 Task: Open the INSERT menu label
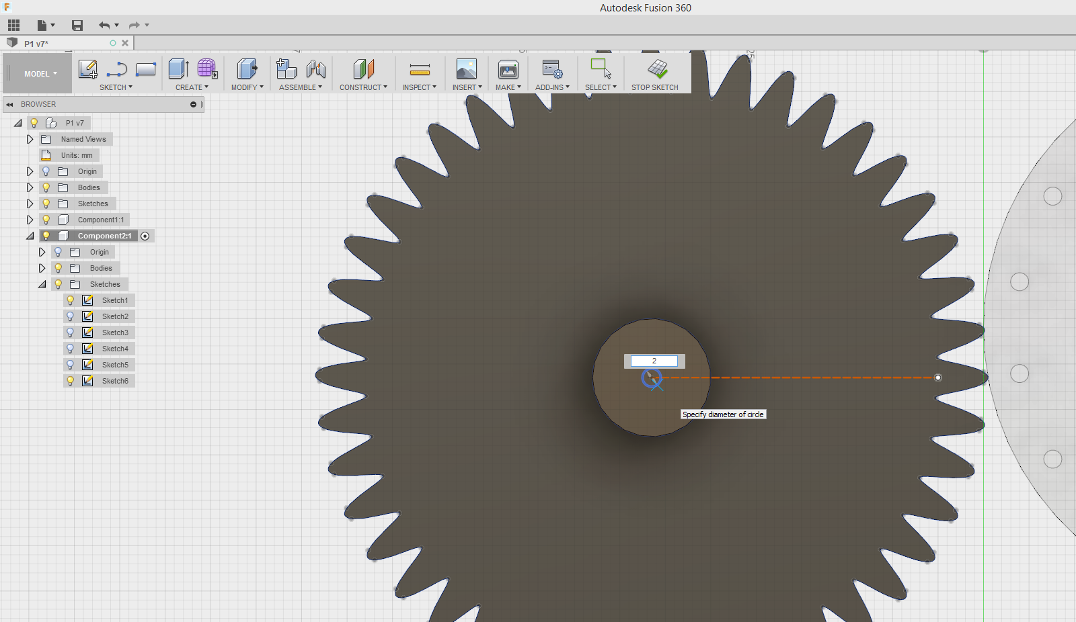coord(467,87)
